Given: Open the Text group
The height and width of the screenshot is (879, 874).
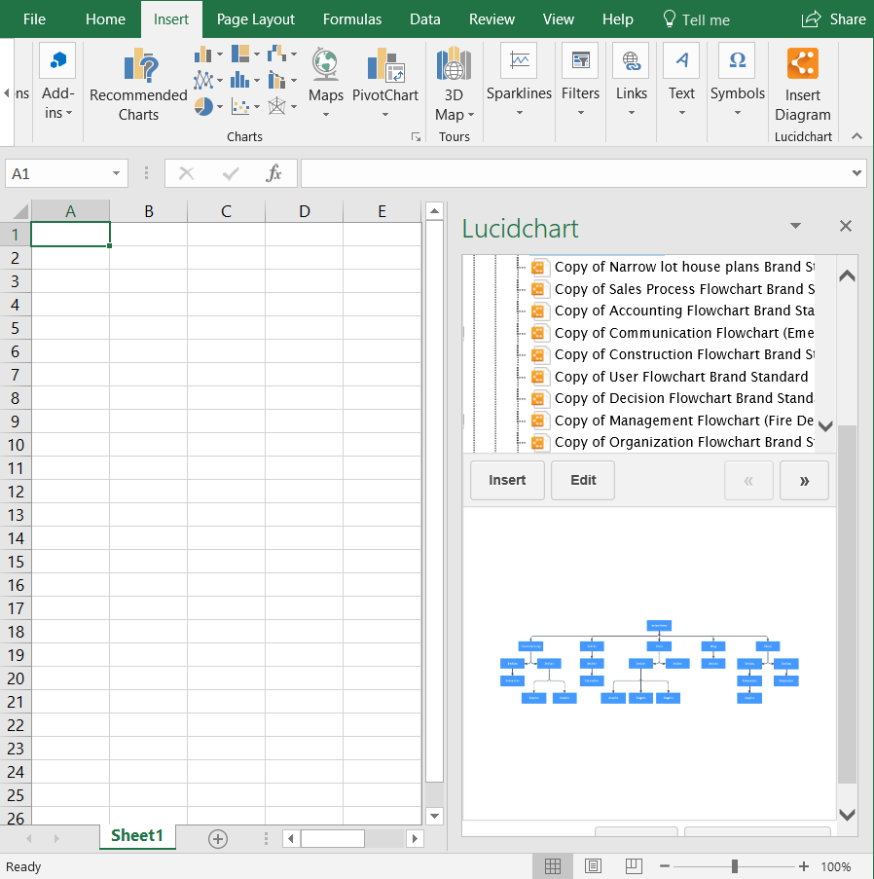Looking at the screenshot, I should pyautogui.click(x=681, y=80).
